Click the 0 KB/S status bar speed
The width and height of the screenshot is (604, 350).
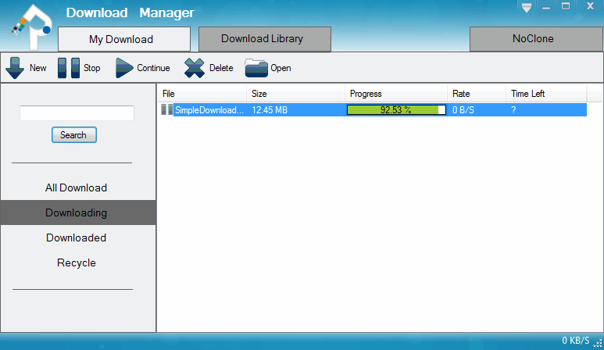[x=576, y=341]
